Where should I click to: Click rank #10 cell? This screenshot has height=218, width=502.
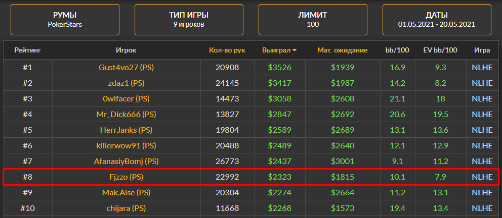pyautogui.click(x=27, y=208)
